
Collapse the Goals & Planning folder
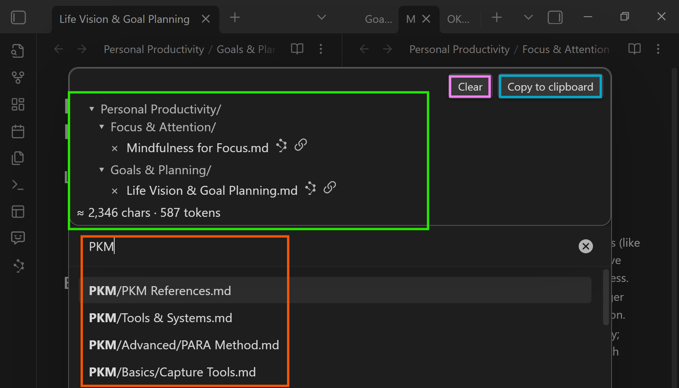[102, 170]
